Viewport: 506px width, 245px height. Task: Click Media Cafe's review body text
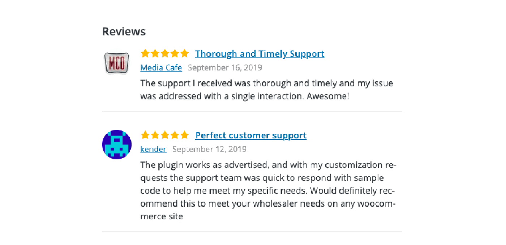pos(267,90)
